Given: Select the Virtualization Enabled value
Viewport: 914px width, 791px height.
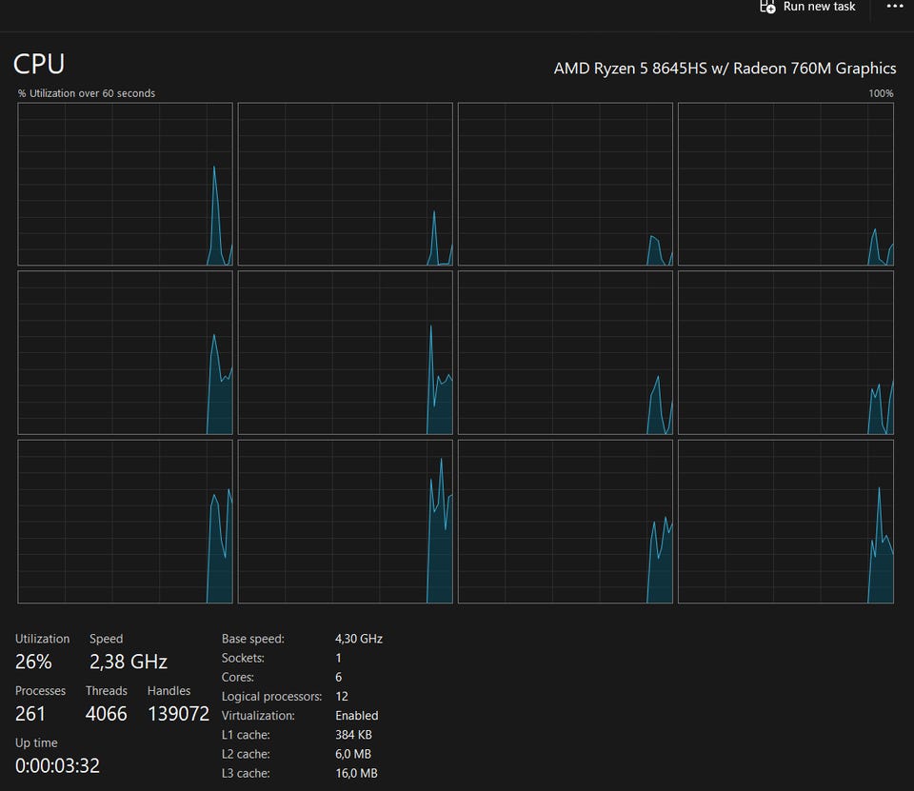Looking at the screenshot, I should click(357, 716).
